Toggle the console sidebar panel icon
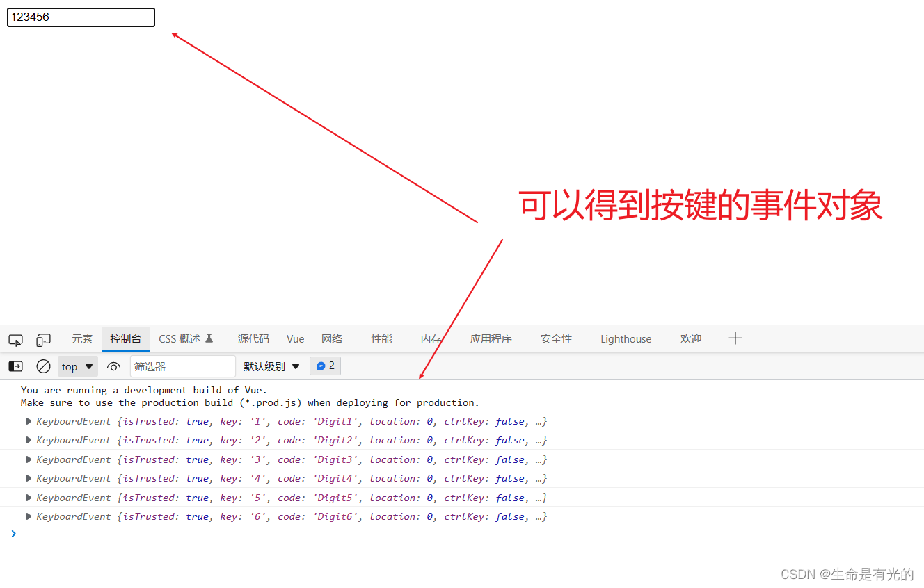This screenshot has height=588, width=924. [x=15, y=366]
